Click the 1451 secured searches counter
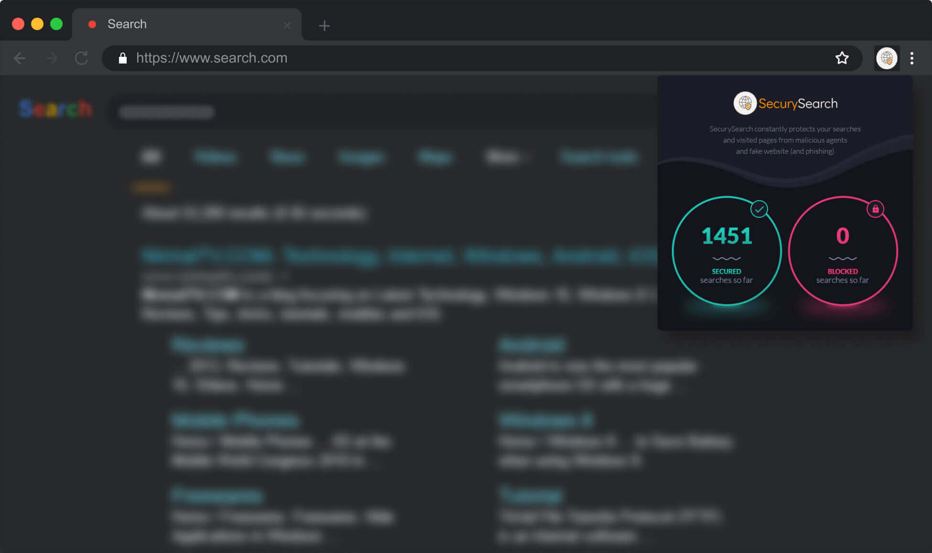This screenshot has width=932, height=553. [726, 236]
